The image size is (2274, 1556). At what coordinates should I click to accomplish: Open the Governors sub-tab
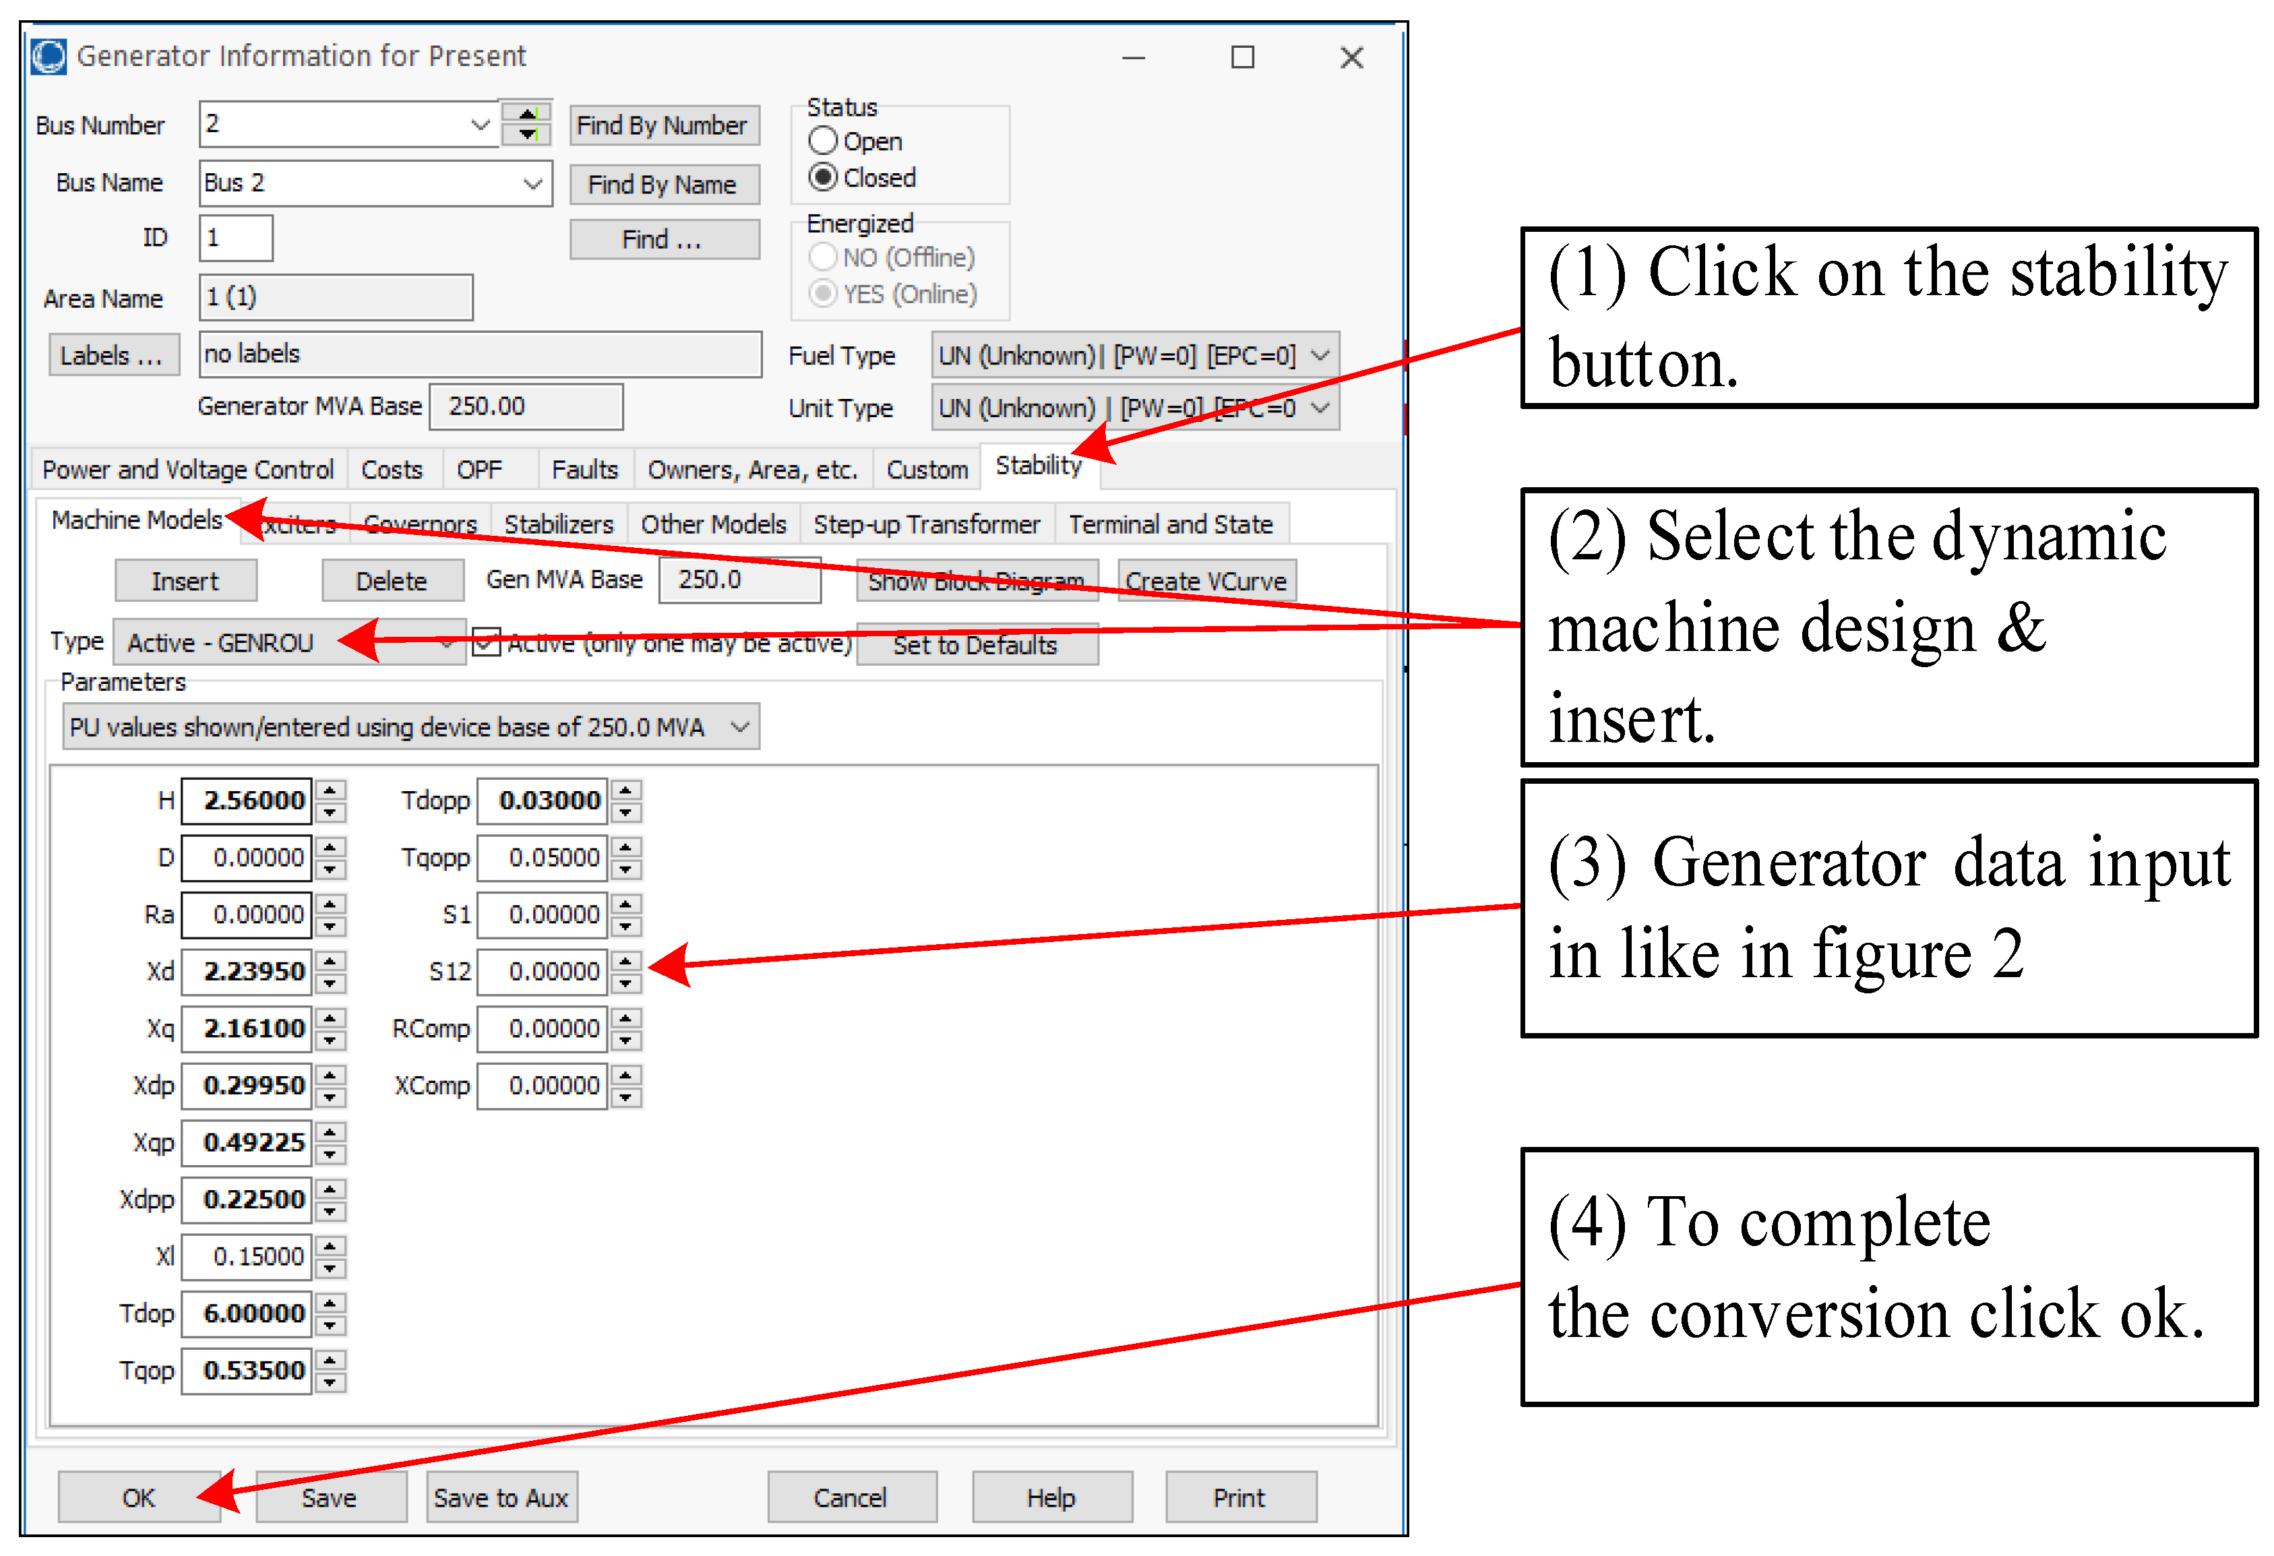[420, 524]
